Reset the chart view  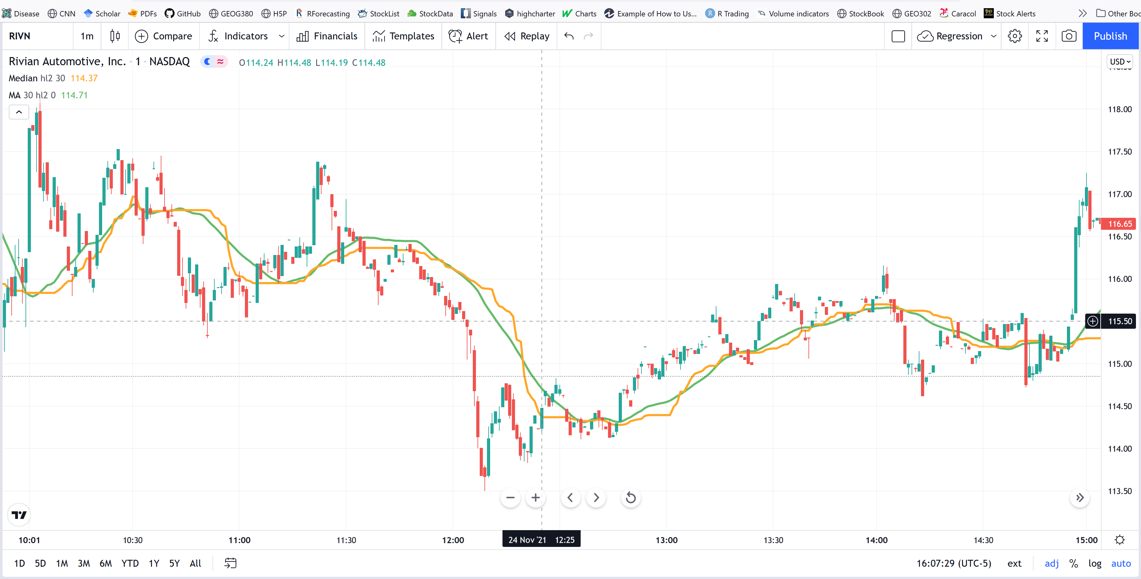[x=631, y=497]
